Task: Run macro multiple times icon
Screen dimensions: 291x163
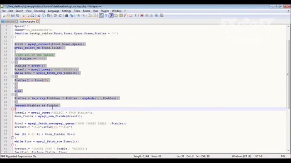Action: click(156, 15)
